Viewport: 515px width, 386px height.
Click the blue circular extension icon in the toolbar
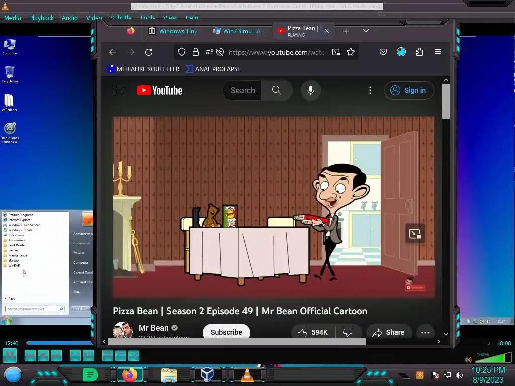[x=401, y=52]
